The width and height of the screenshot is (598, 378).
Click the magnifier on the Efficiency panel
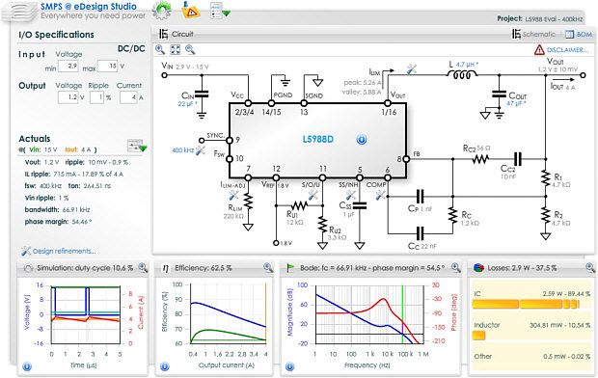(x=268, y=268)
